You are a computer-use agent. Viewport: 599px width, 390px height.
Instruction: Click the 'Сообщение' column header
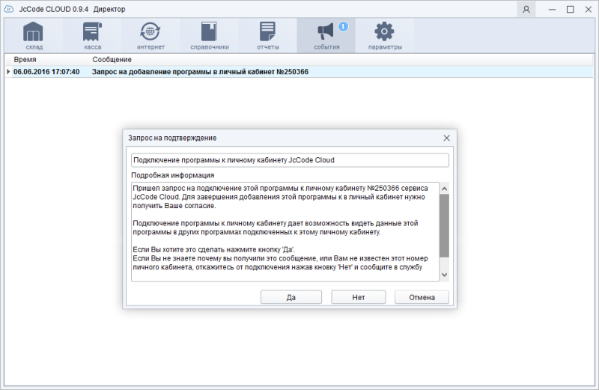tap(112, 59)
